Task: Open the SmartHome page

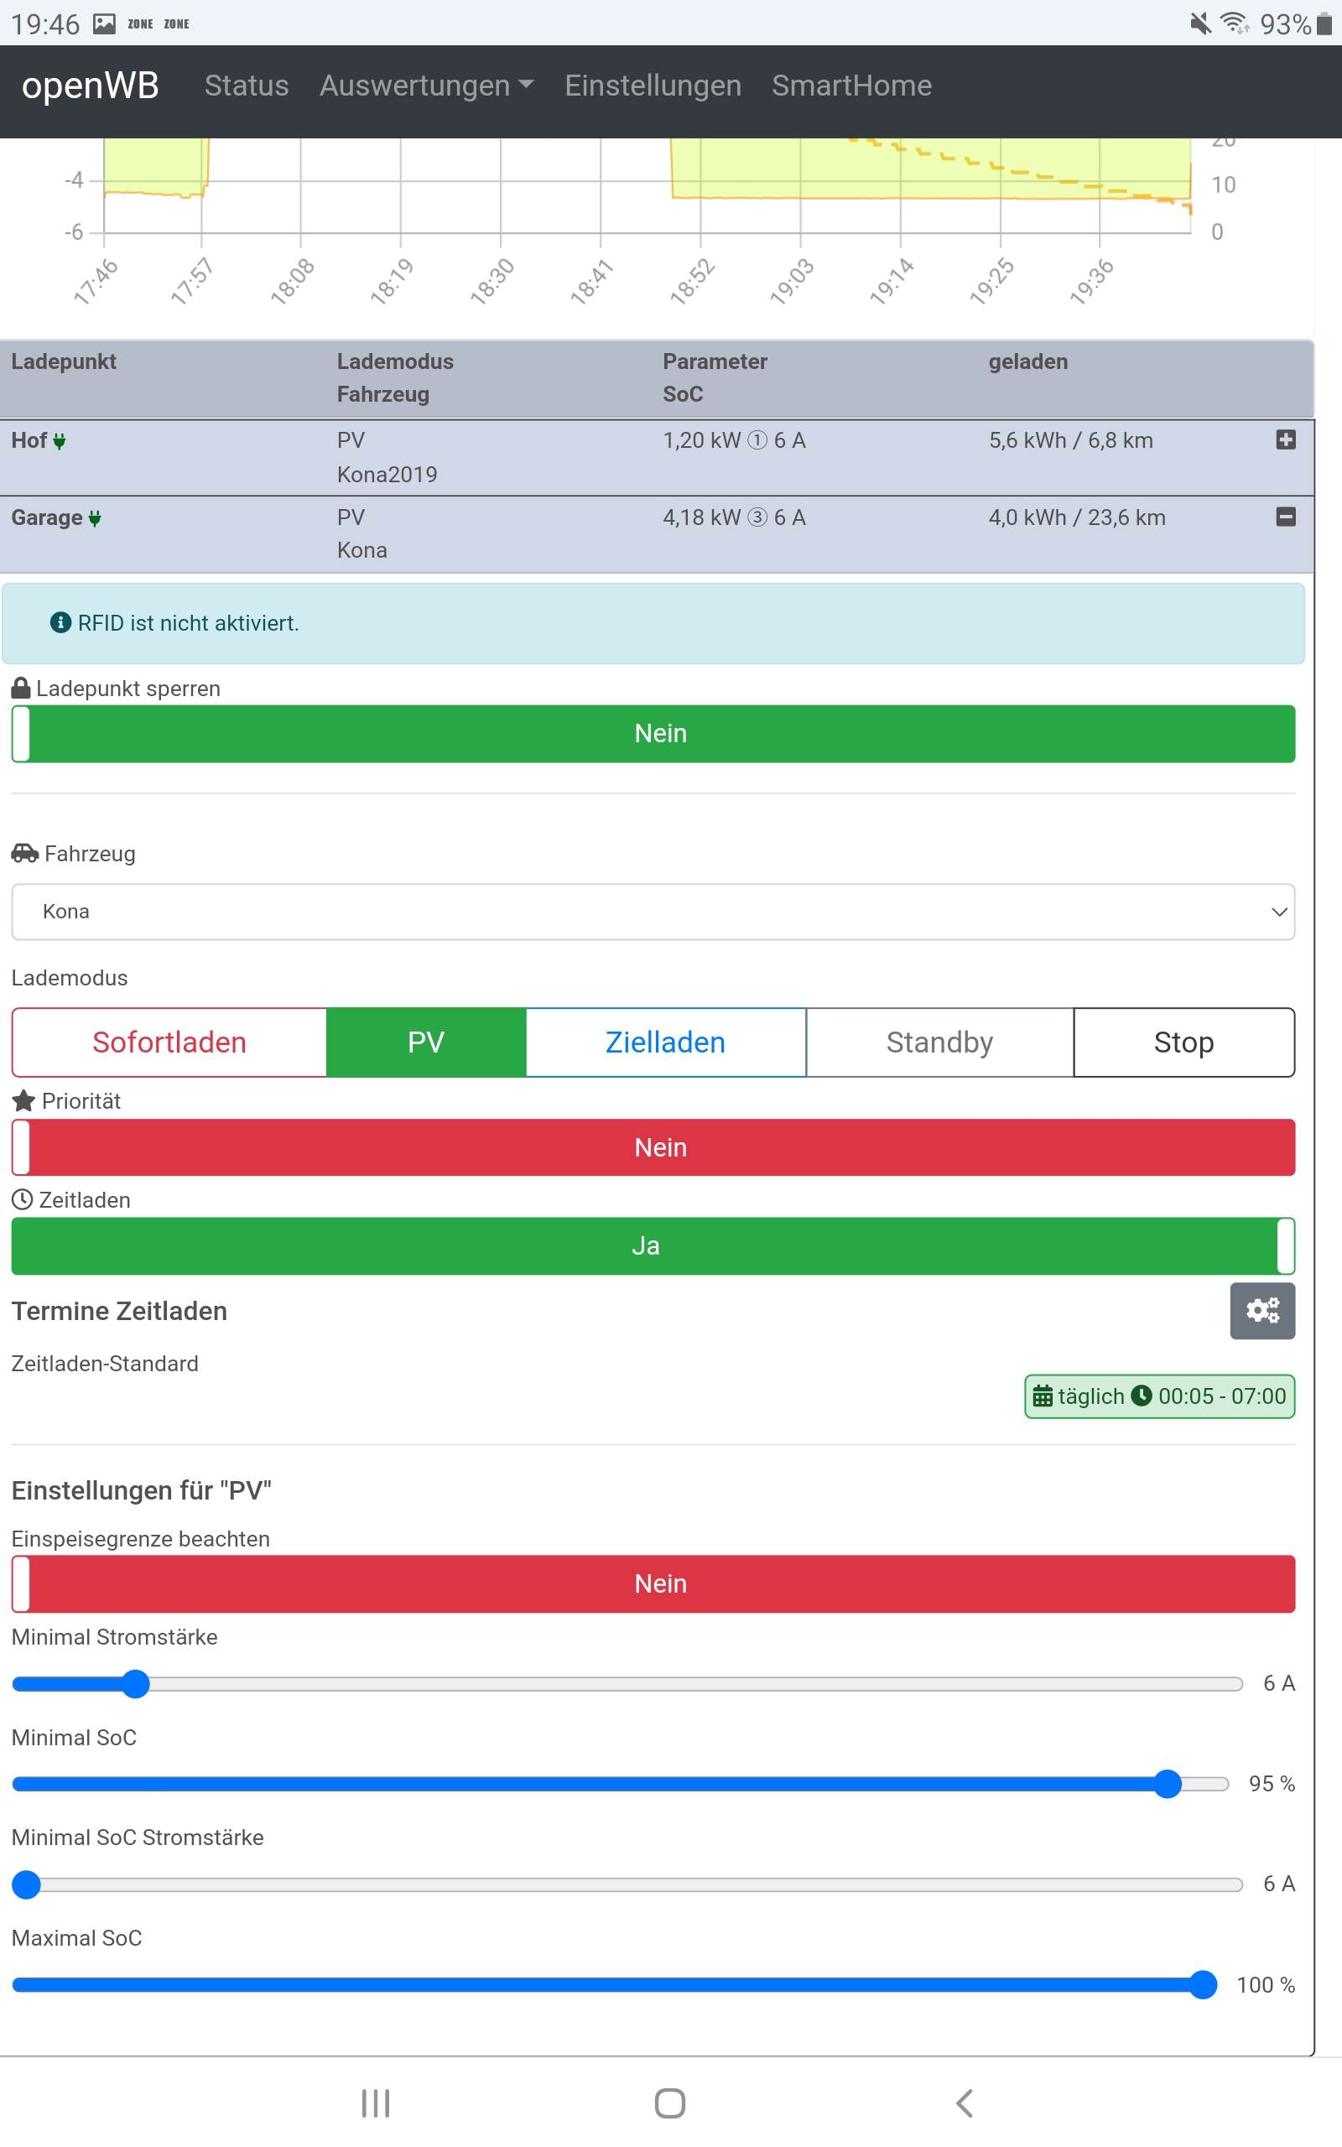Action: 852,86
